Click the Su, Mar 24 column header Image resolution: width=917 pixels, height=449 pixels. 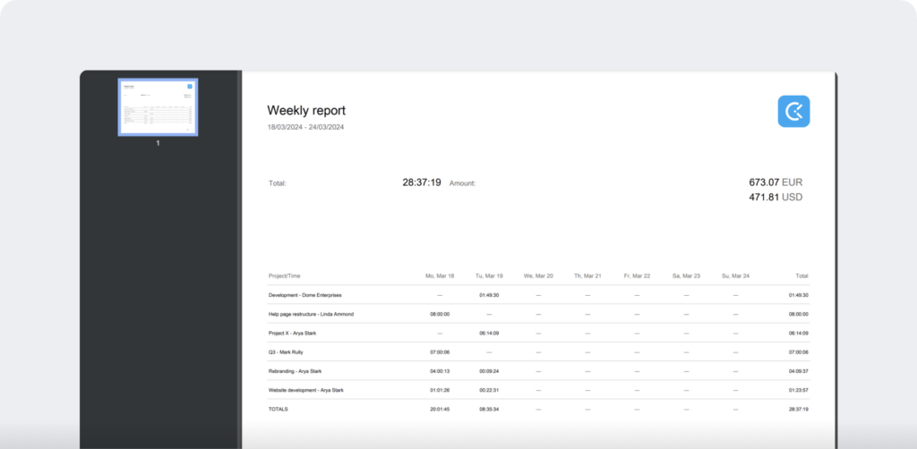click(735, 275)
